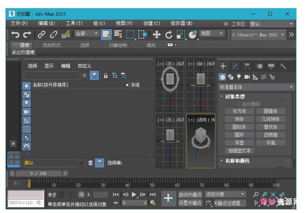Open the 视图(V) menu

point(124,24)
